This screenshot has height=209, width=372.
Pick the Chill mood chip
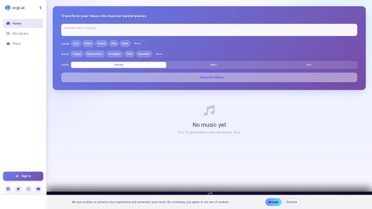click(x=129, y=54)
